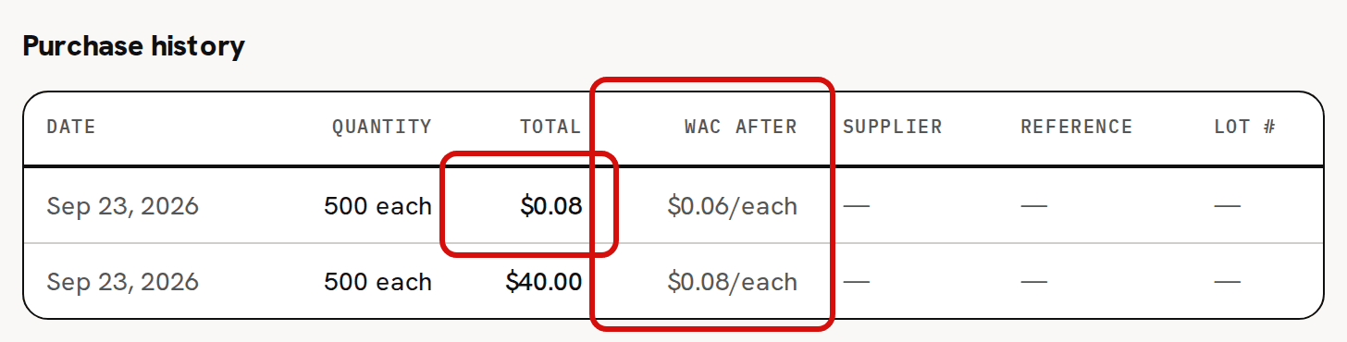Select the SUPPLIER column header
Image resolution: width=1347 pixels, height=342 pixels.
[892, 127]
